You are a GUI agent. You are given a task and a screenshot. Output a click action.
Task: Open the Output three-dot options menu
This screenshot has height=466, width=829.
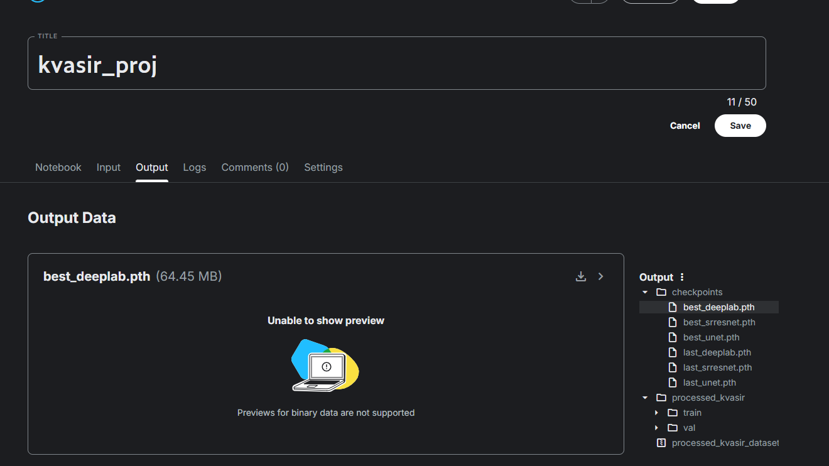[x=682, y=277]
